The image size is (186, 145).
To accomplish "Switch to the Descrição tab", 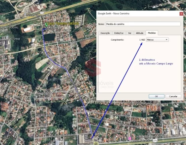I will (x=105, y=33).
